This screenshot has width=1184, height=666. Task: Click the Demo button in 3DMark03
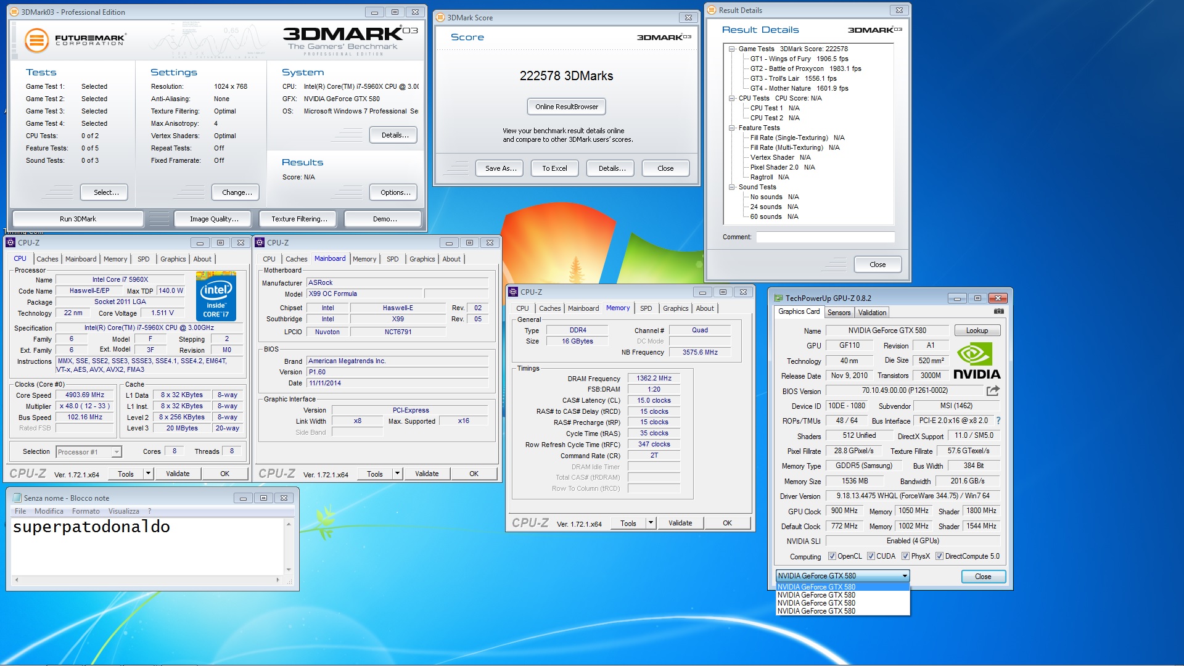click(384, 219)
